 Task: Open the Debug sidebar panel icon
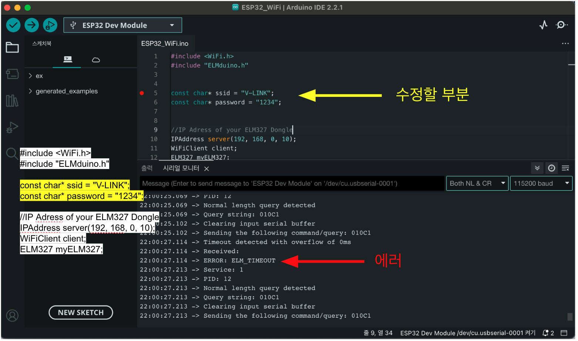pos(12,127)
